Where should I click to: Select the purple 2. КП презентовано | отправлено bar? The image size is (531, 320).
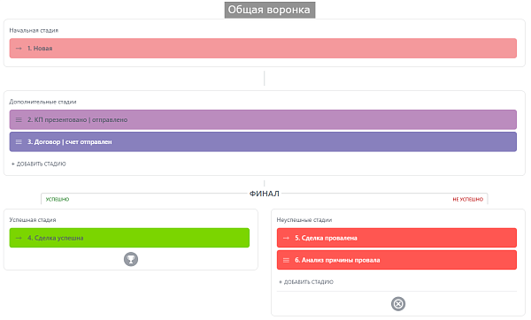pyautogui.click(x=263, y=119)
